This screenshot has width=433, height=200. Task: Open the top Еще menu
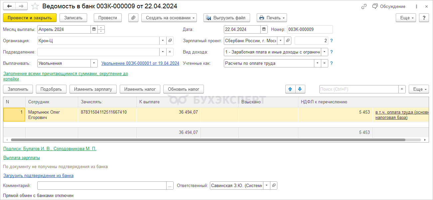pos(406,18)
